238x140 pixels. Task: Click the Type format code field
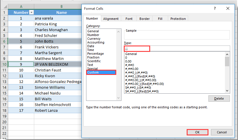177,48
